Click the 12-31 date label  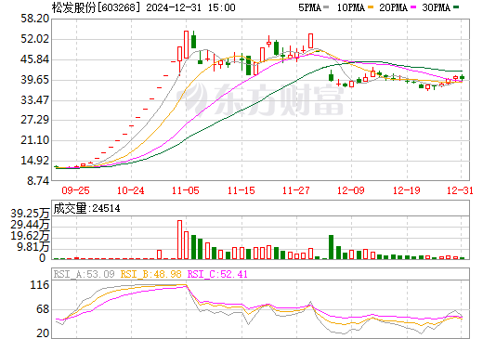[460, 190]
